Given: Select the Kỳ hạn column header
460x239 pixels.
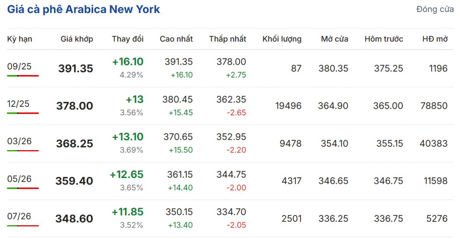Looking at the screenshot, I should pyautogui.click(x=20, y=39).
